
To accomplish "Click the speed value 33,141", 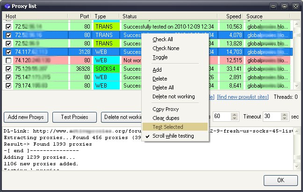I will (234, 69).
